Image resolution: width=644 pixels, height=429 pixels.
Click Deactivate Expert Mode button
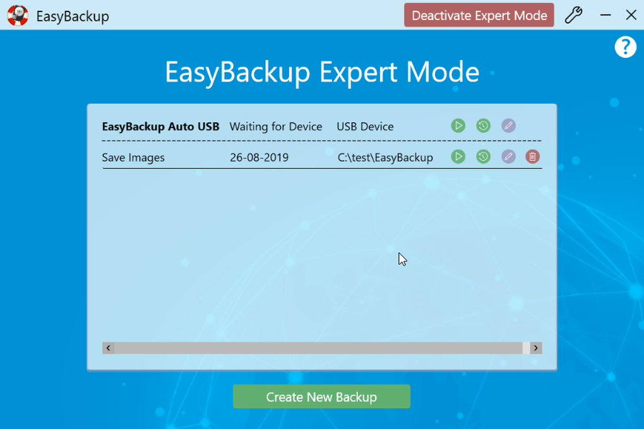pyautogui.click(x=479, y=15)
